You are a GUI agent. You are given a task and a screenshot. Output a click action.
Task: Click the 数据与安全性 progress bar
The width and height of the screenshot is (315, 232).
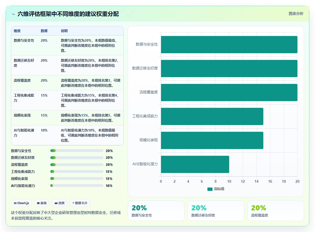coord(77,151)
